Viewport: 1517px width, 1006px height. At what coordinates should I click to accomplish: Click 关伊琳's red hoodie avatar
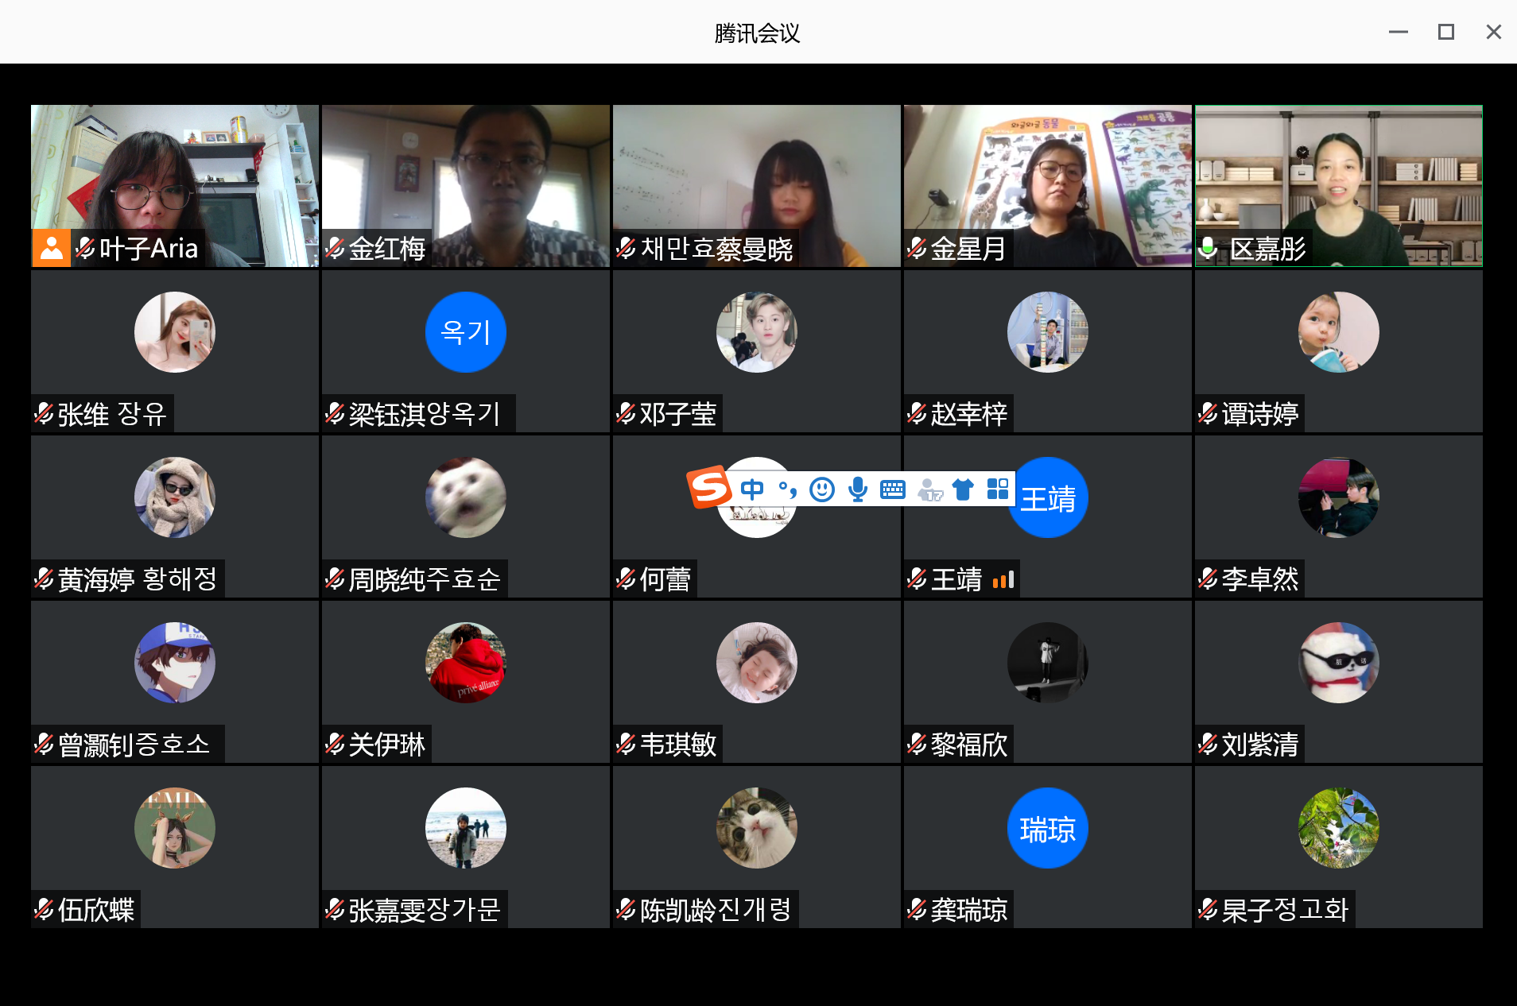466,663
